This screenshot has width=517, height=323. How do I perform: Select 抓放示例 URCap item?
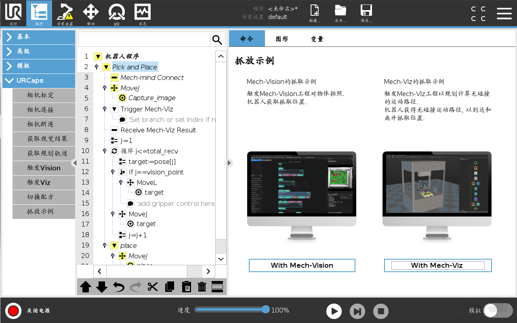44,212
